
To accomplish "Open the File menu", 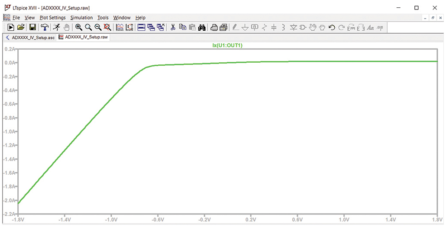I will coord(16,18).
